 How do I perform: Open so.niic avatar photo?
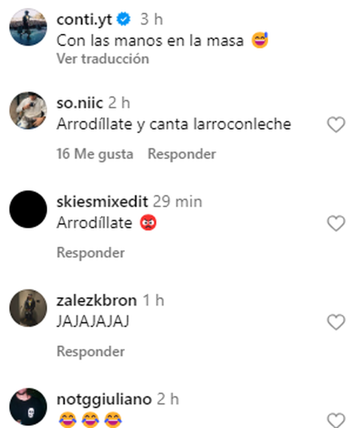click(28, 110)
